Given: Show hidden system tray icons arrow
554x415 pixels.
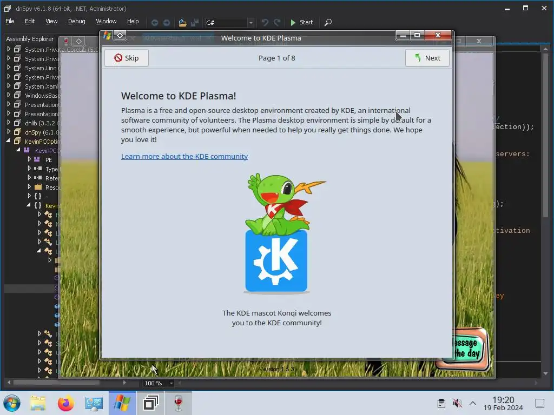Looking at the screenshot, I should tap(473, 403).
